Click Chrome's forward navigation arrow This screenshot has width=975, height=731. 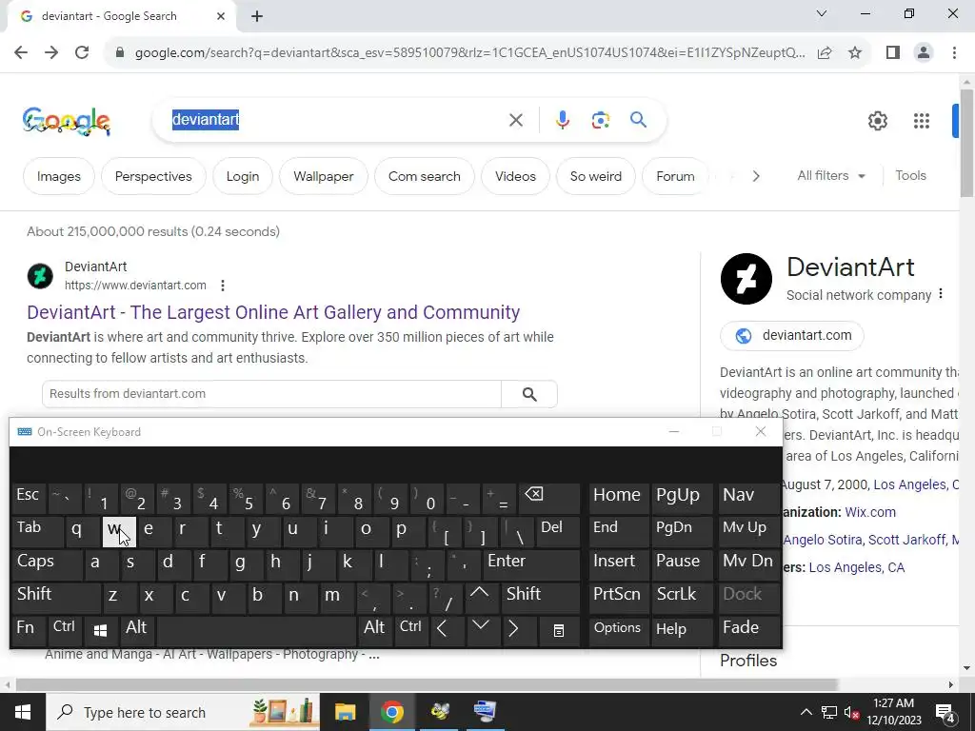[51, 53]
